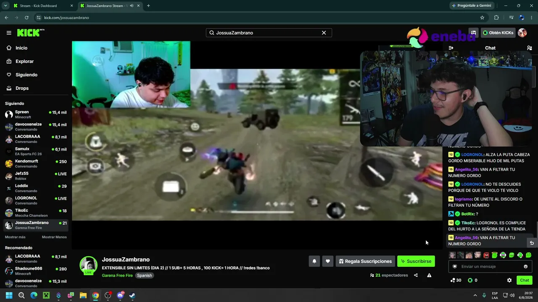Pick the red angry emote

point(486,255)
